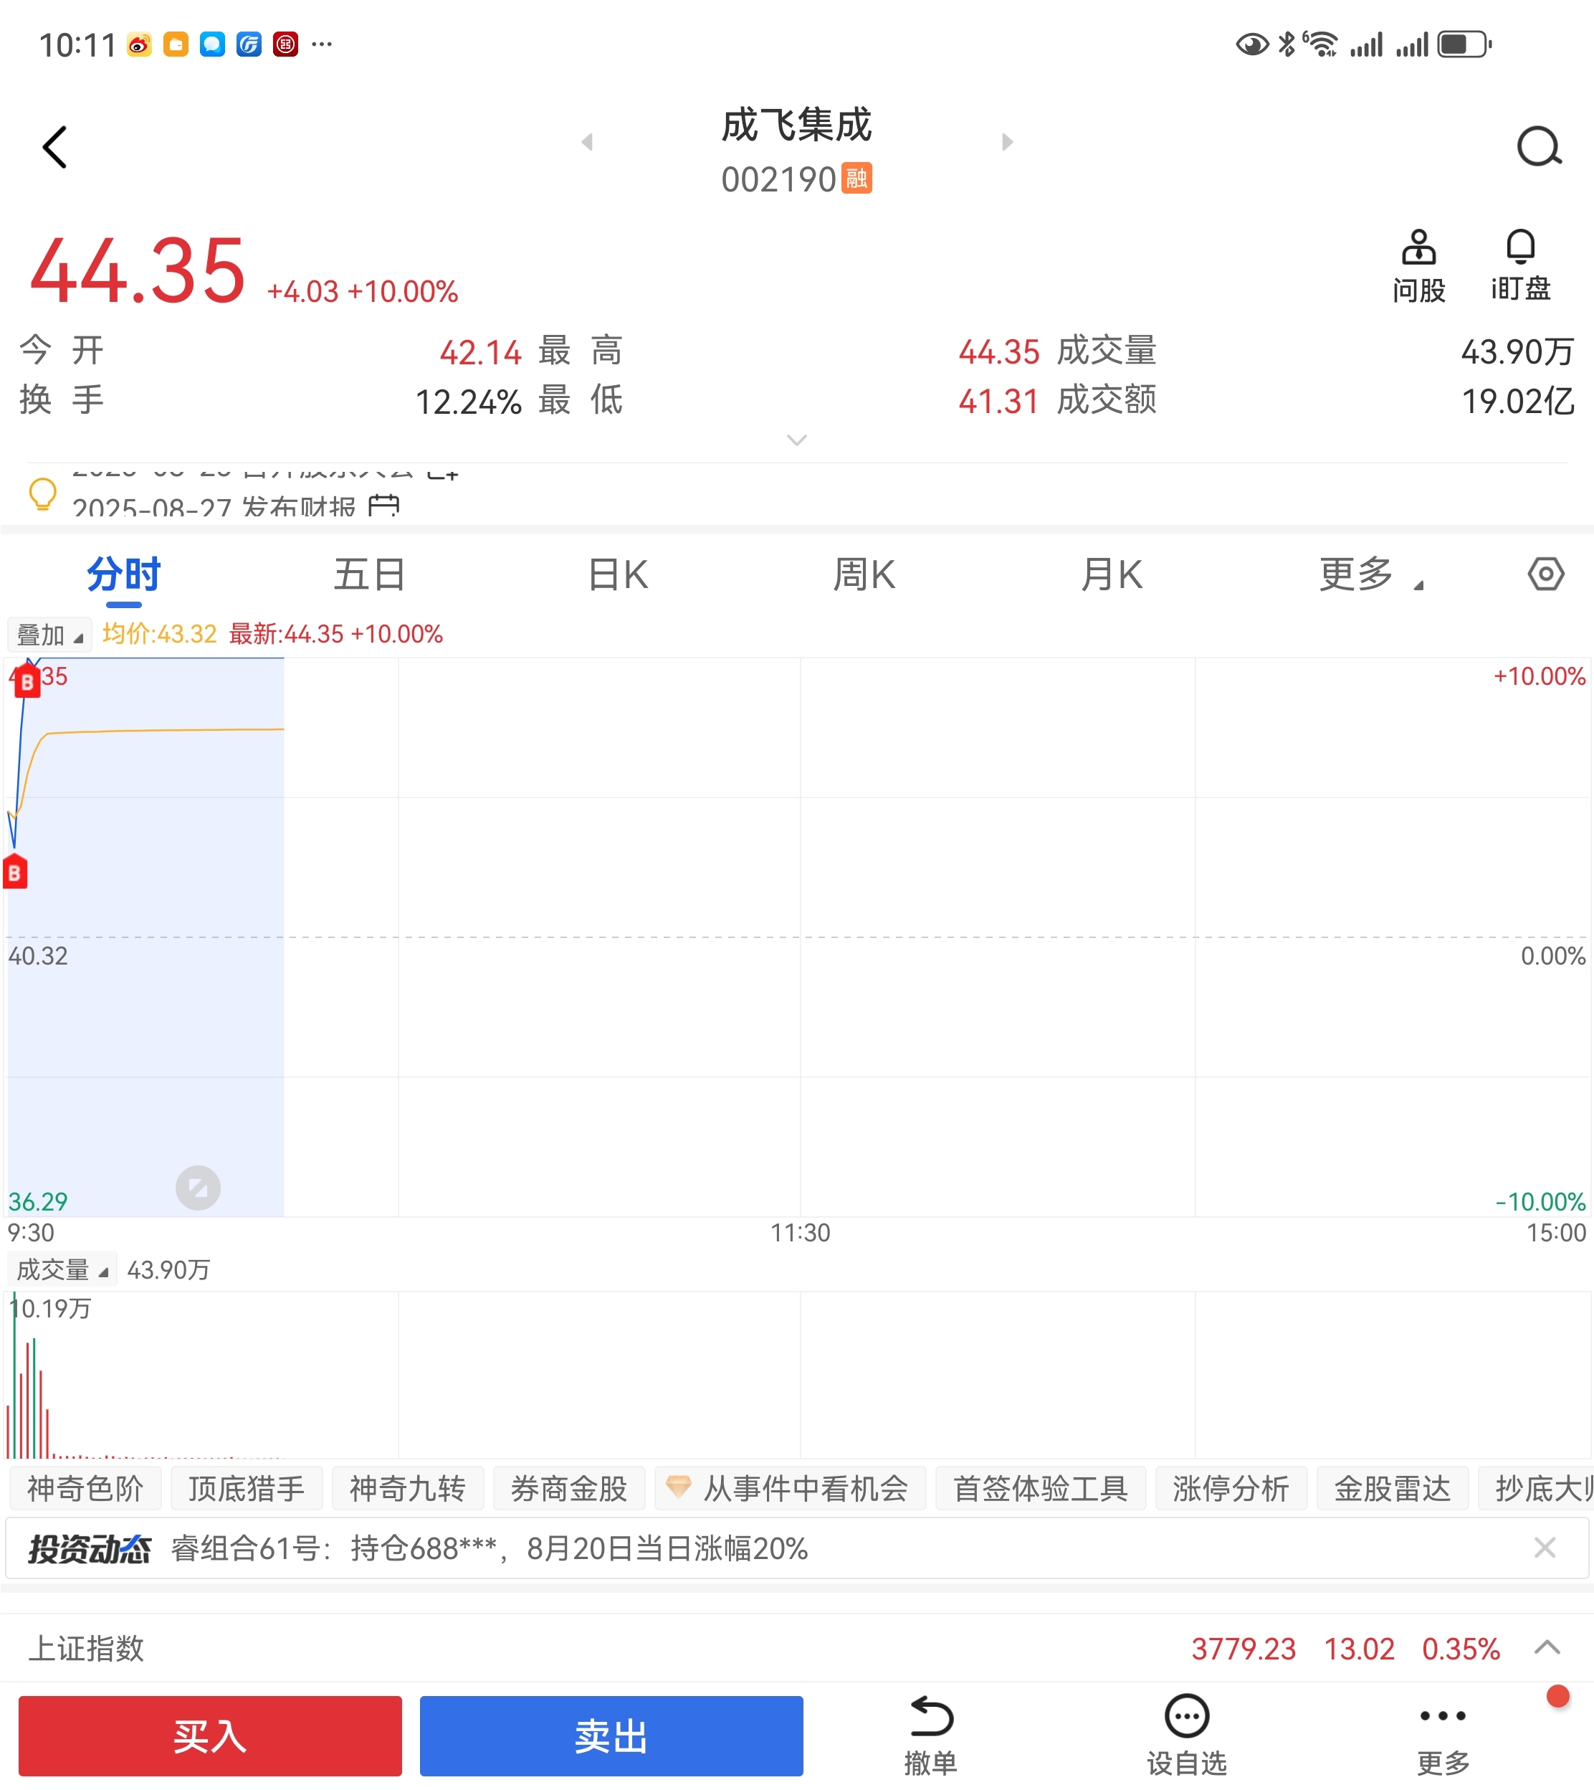Expand quote details with down chevron
The image size is (1594, 1790).
coord(796,440)
